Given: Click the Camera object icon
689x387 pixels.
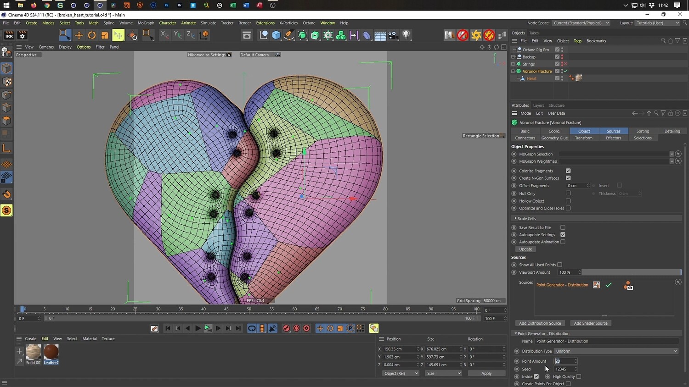Looking at the screenshot, I should (393, 35).
